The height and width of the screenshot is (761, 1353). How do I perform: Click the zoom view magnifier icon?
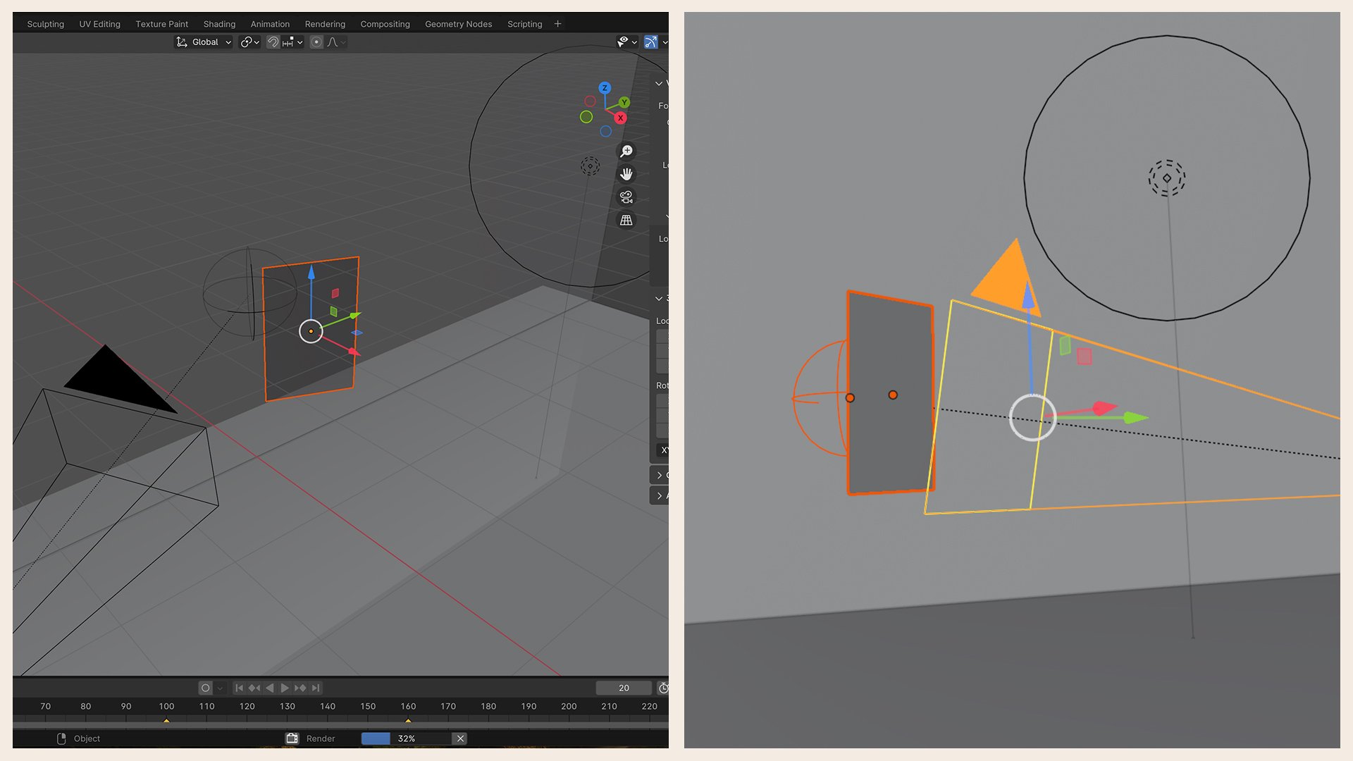point(626,151)
